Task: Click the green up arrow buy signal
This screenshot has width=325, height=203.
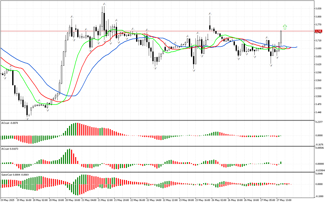Action: pos(285,27)
